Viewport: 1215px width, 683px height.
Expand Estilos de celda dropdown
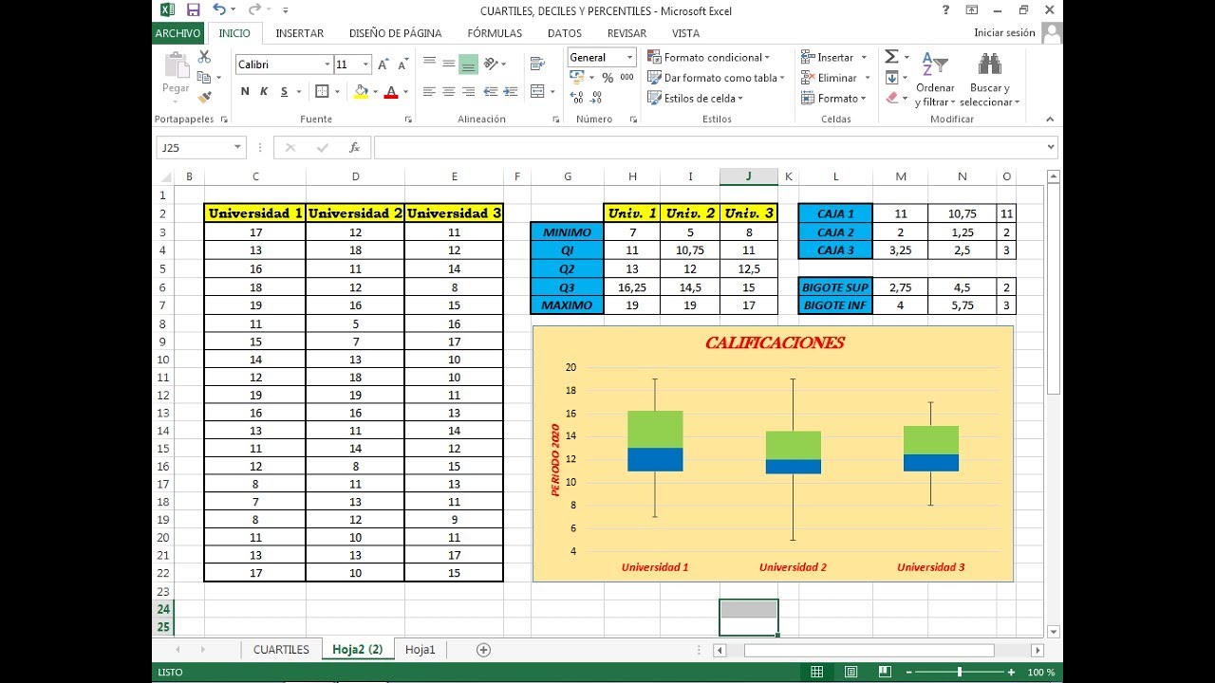pyautogui.click(x=740, y=99)
